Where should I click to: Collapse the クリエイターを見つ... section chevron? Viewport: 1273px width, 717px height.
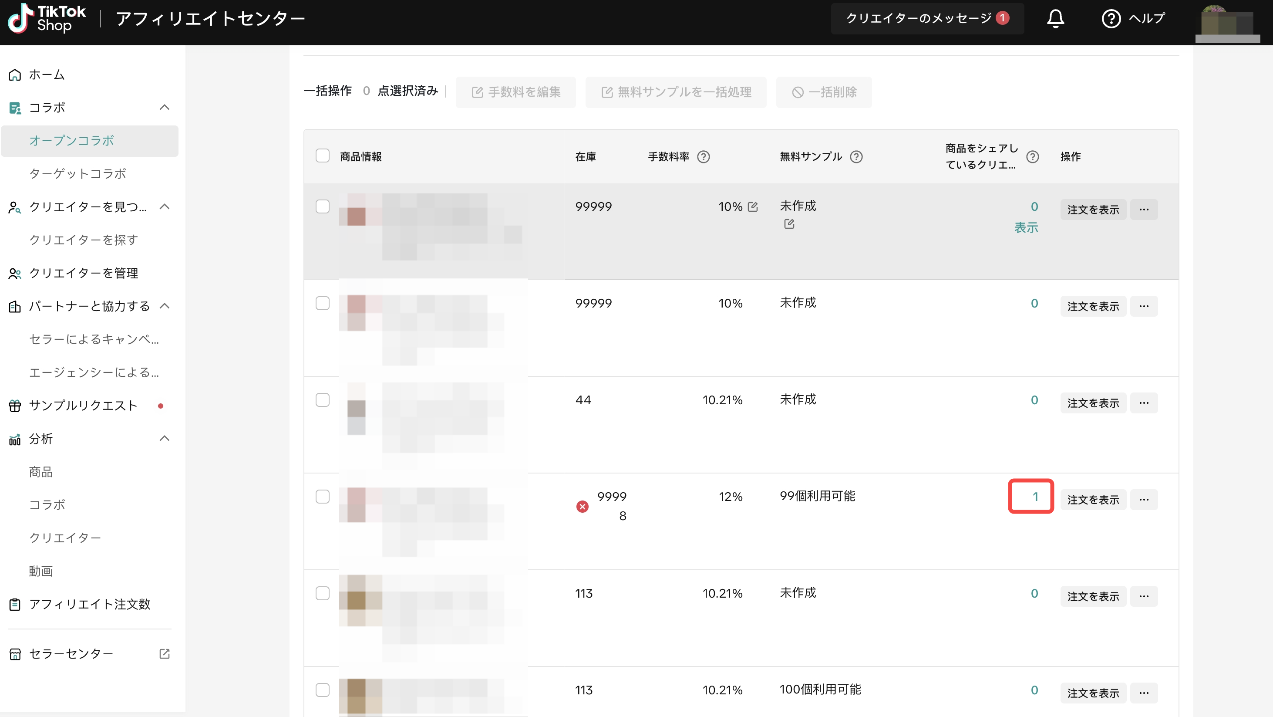(165, 207)
